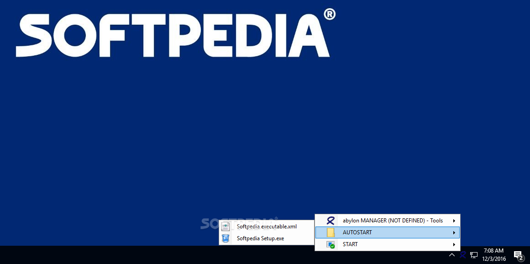Screen dimensions: 530x264
Task: Click the blue Setup.exe installer icon
Action: click(x=226, y=238)
